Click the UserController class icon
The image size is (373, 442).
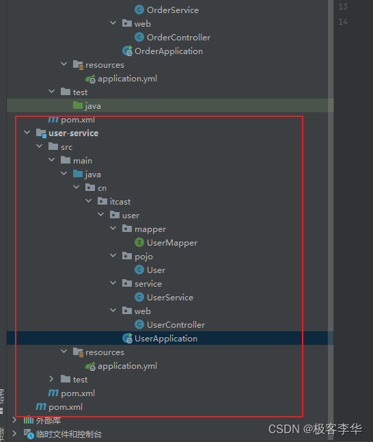tap(139, 324)
